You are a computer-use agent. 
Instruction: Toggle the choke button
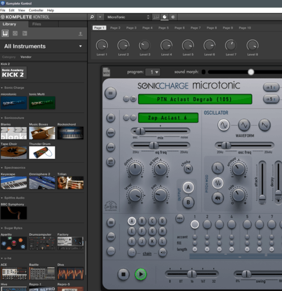pos(188,169)
